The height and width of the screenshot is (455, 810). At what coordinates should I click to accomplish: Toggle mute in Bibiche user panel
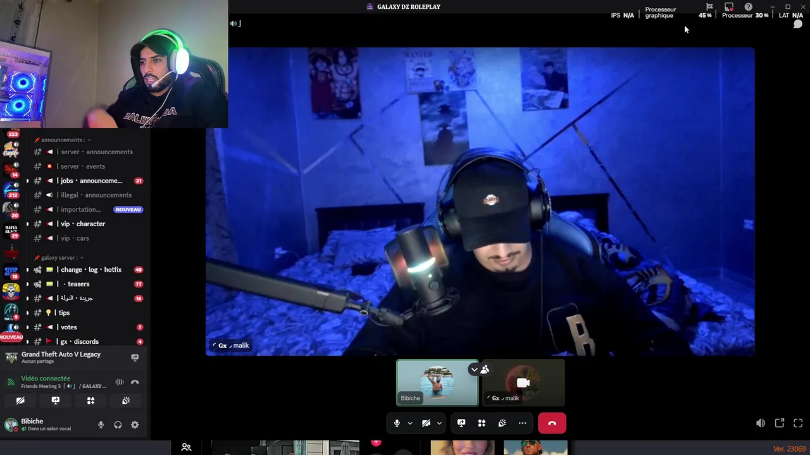[101, 425]
